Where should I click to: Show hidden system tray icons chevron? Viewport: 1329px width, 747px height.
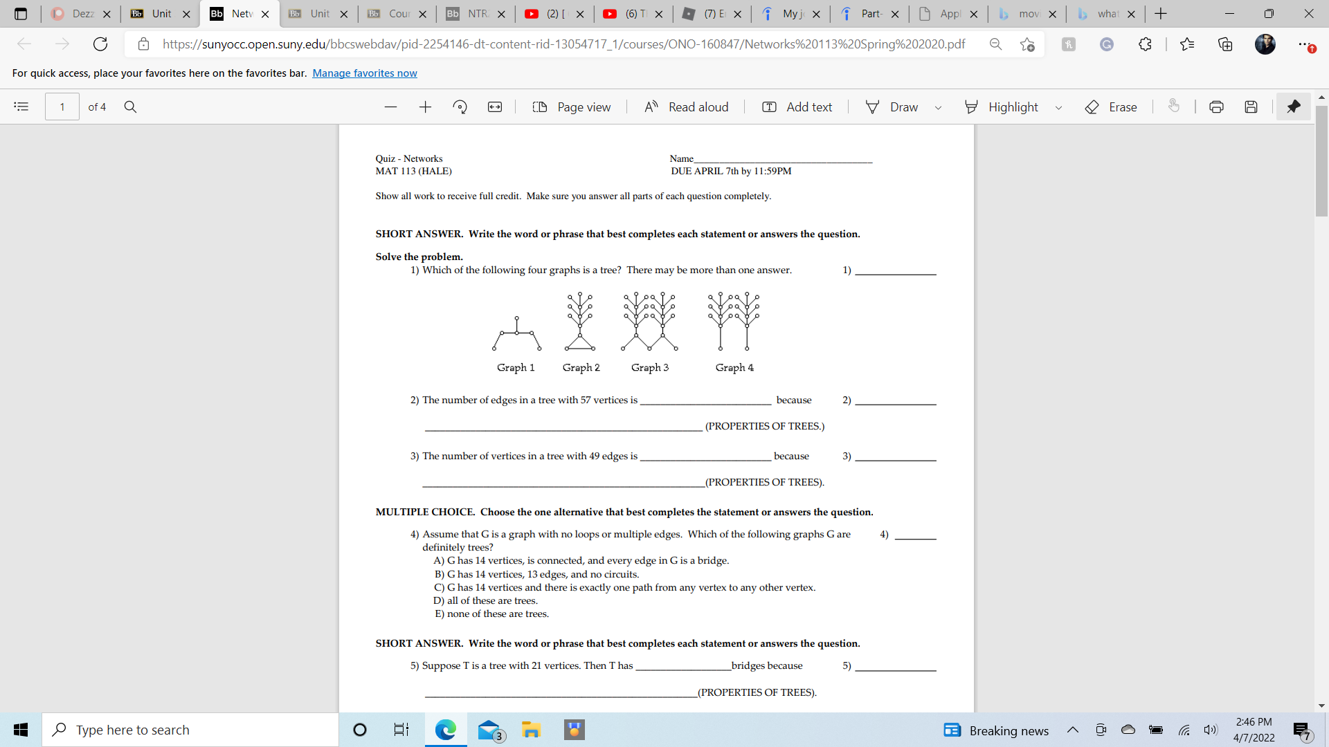pyautogui.click(x=1073, y=730)
